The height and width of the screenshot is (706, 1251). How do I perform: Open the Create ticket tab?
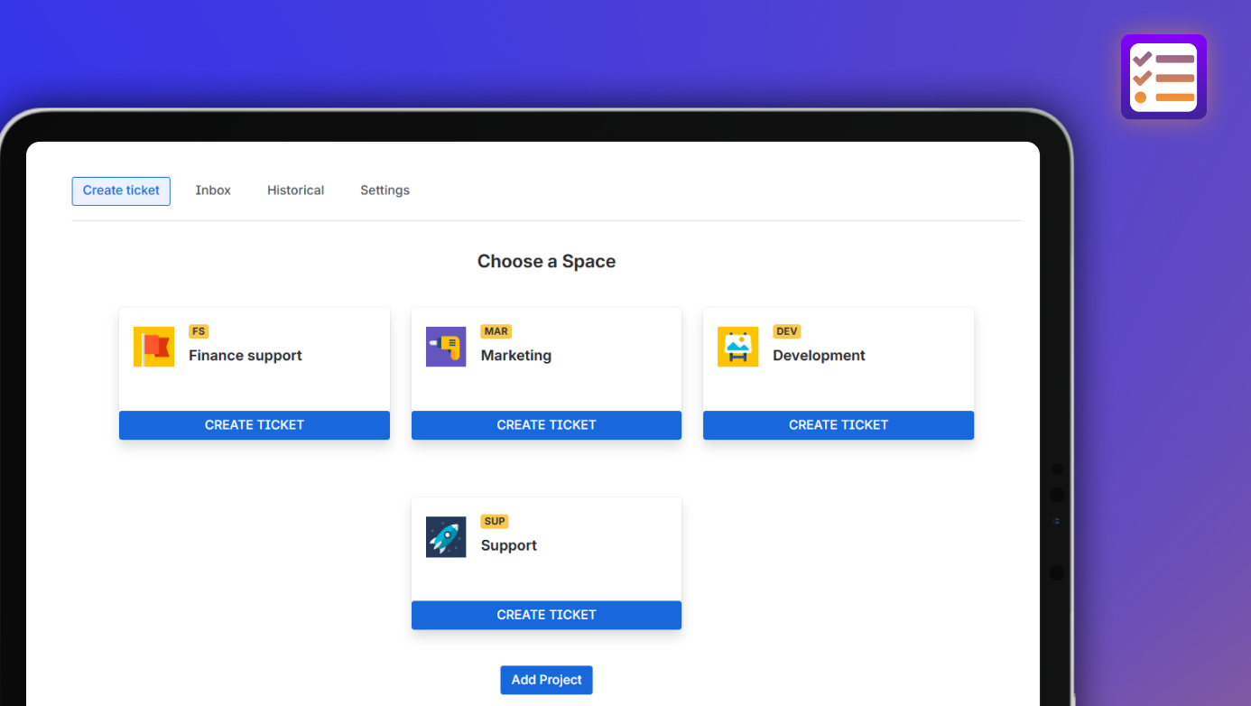(121, 190)
